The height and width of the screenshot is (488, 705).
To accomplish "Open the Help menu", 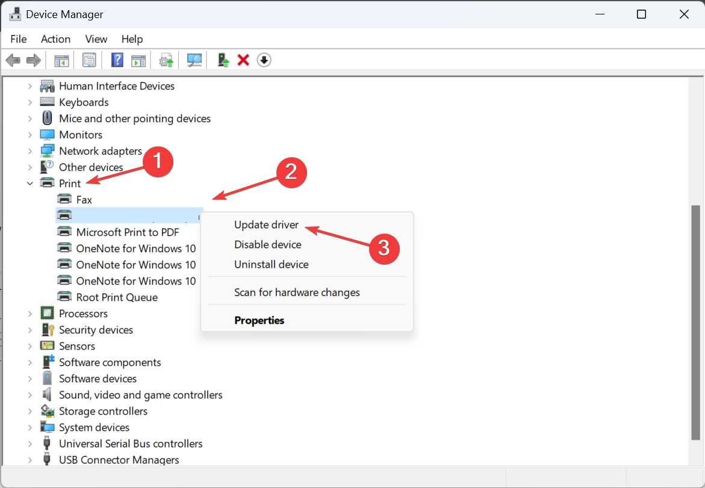I will [132, 39].
